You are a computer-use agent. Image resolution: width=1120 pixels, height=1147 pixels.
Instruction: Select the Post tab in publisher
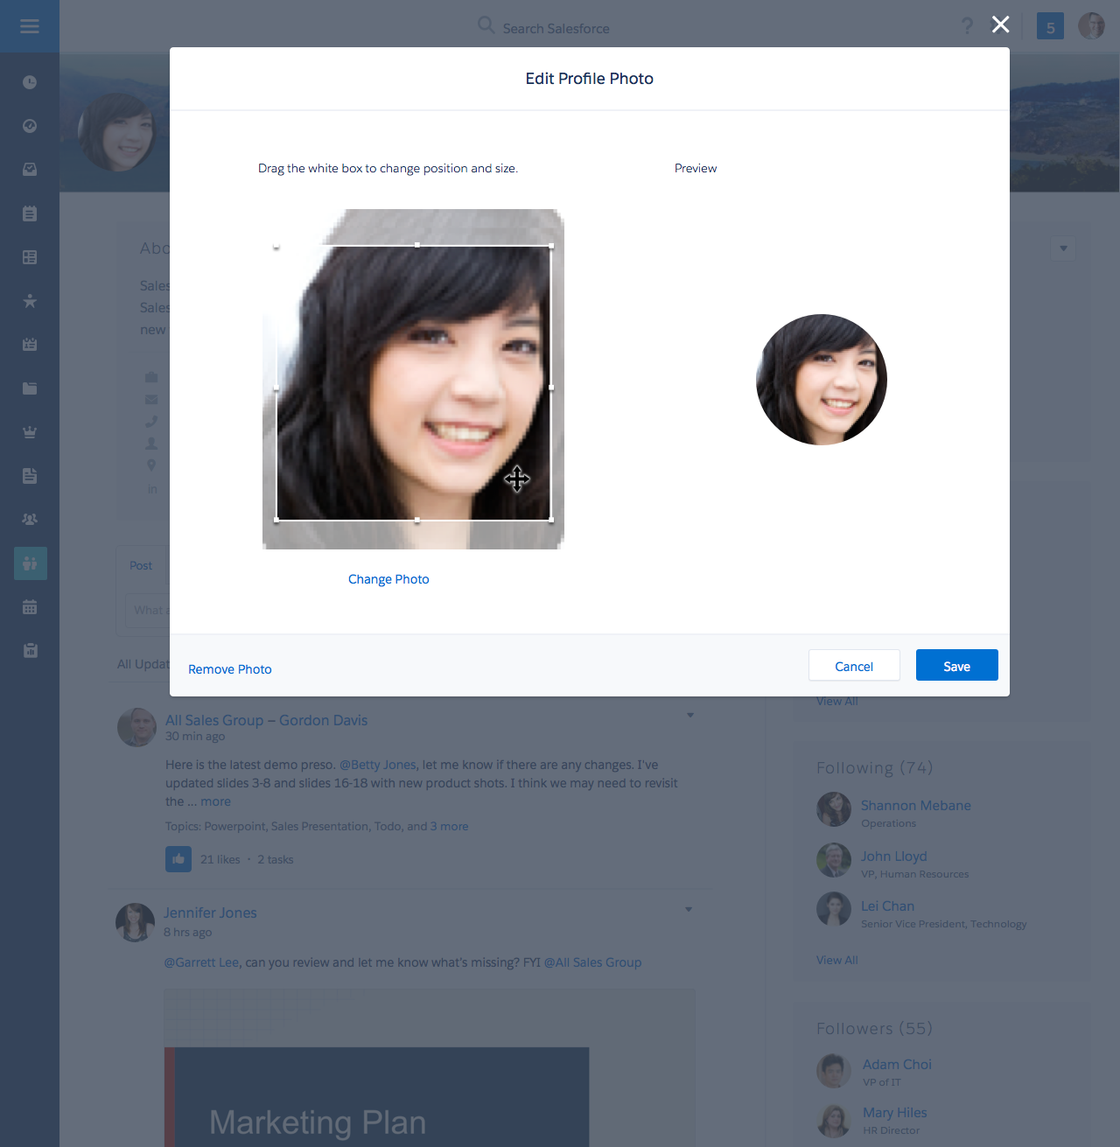(141, 566)
